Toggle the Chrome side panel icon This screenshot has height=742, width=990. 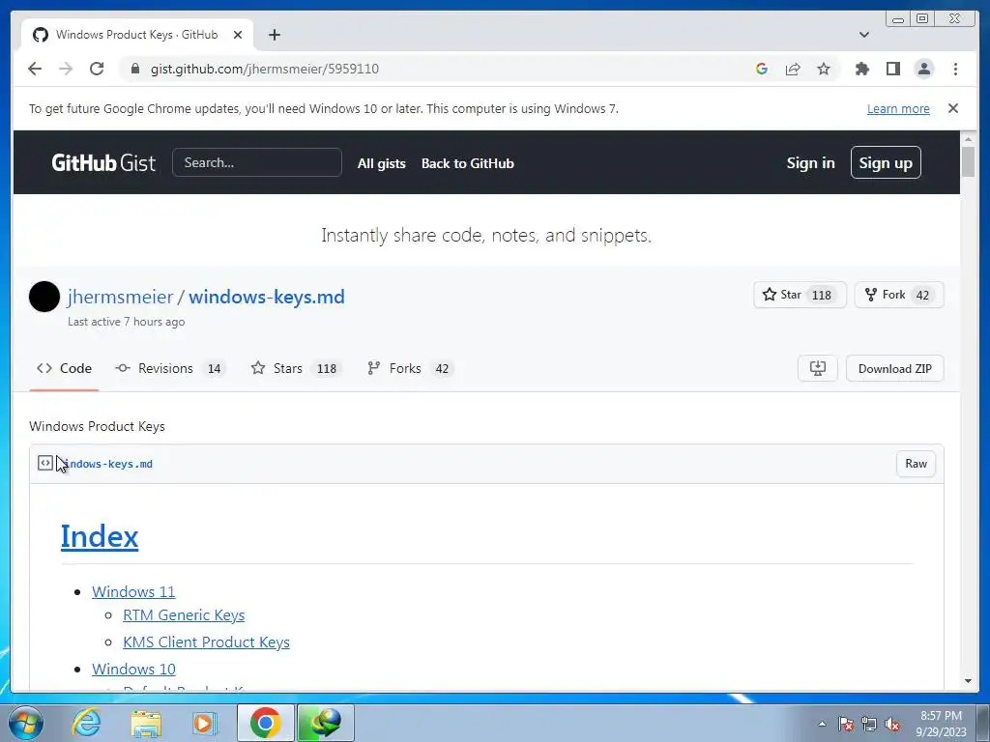coord(892,69)
